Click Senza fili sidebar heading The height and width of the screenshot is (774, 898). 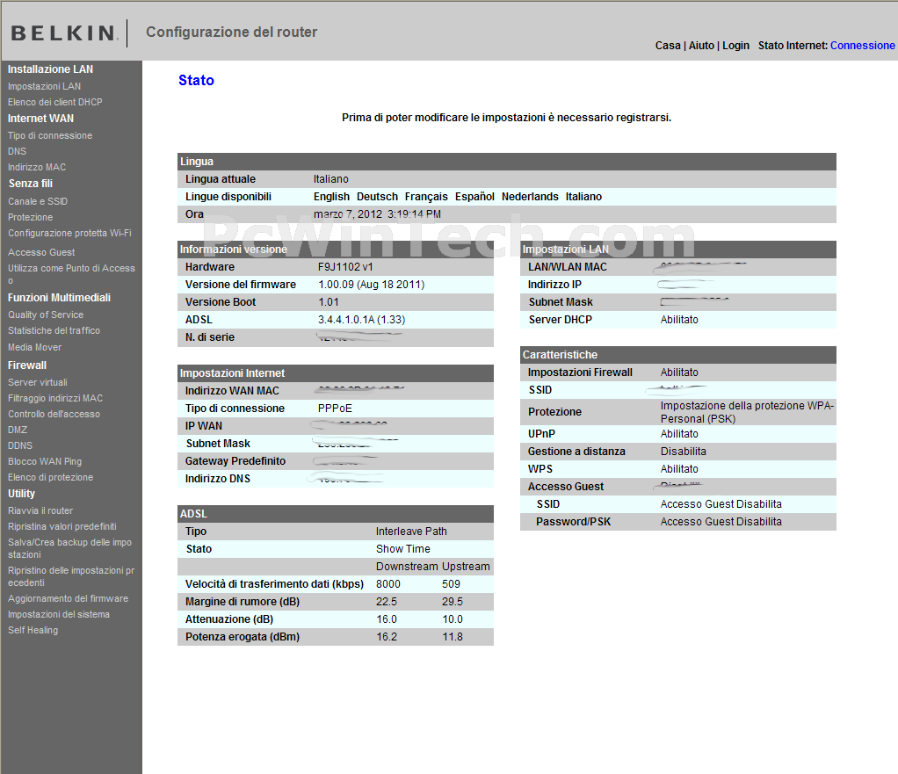pos(31,184)
